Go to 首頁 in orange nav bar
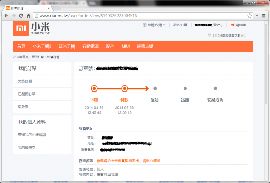Screen dimensions: 270x183 click(x=21, y=47)
